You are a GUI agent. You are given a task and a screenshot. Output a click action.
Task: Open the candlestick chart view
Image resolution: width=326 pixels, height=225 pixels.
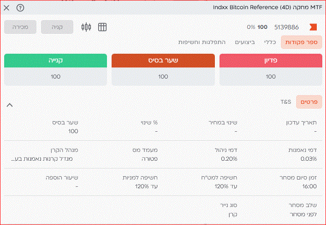tap(86, 27)
